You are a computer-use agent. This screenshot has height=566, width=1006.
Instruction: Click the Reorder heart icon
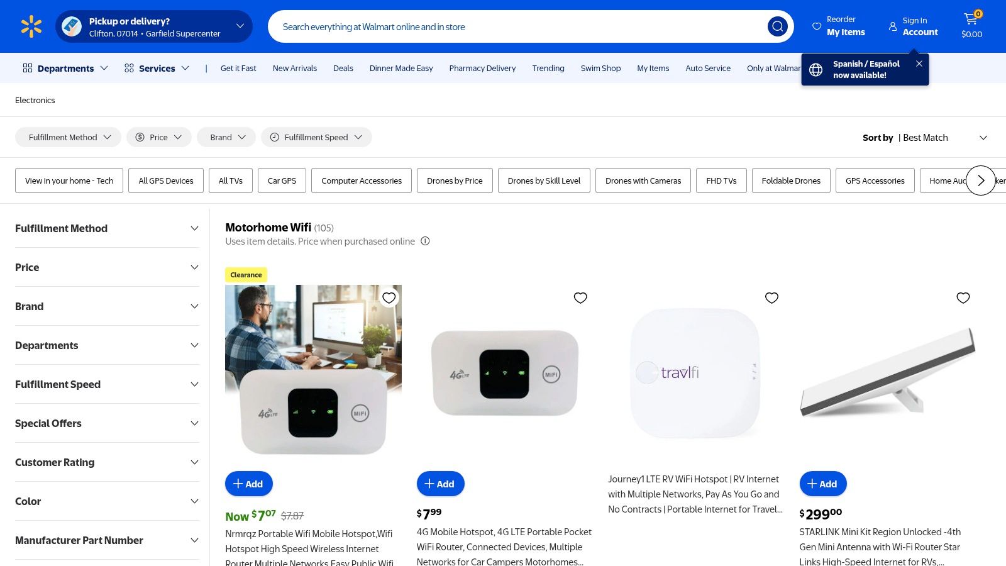coord(817,26)
